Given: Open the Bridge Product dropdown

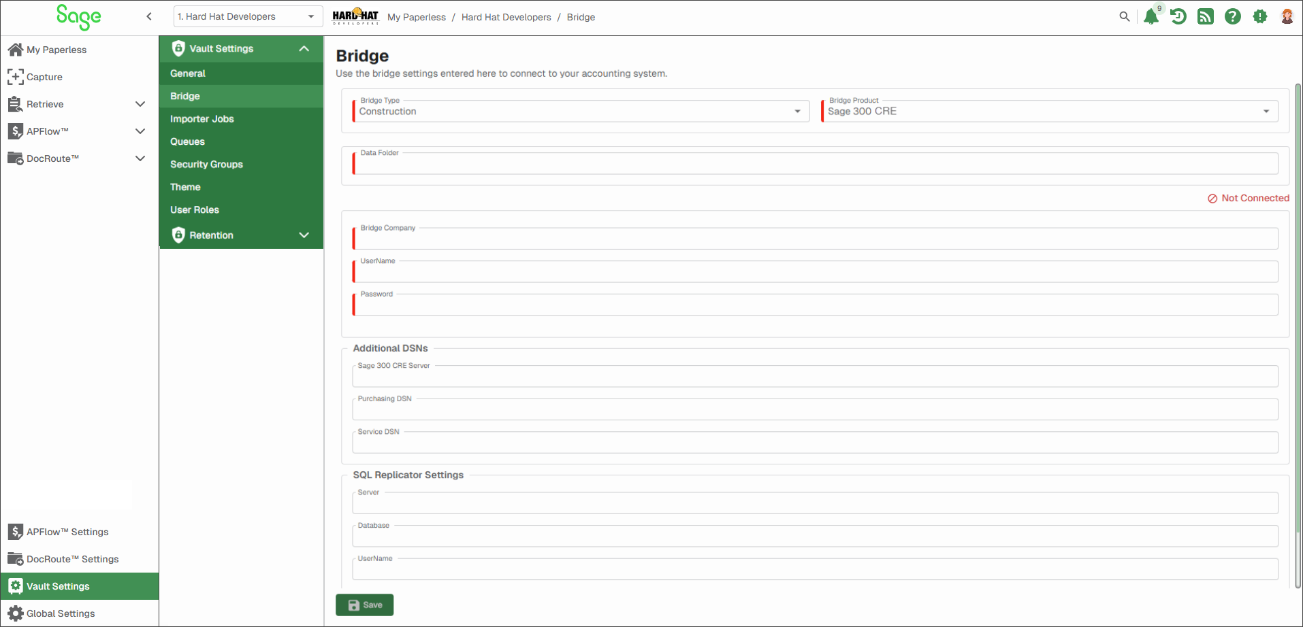Looking at the screenshot, I should (1050, 112).
